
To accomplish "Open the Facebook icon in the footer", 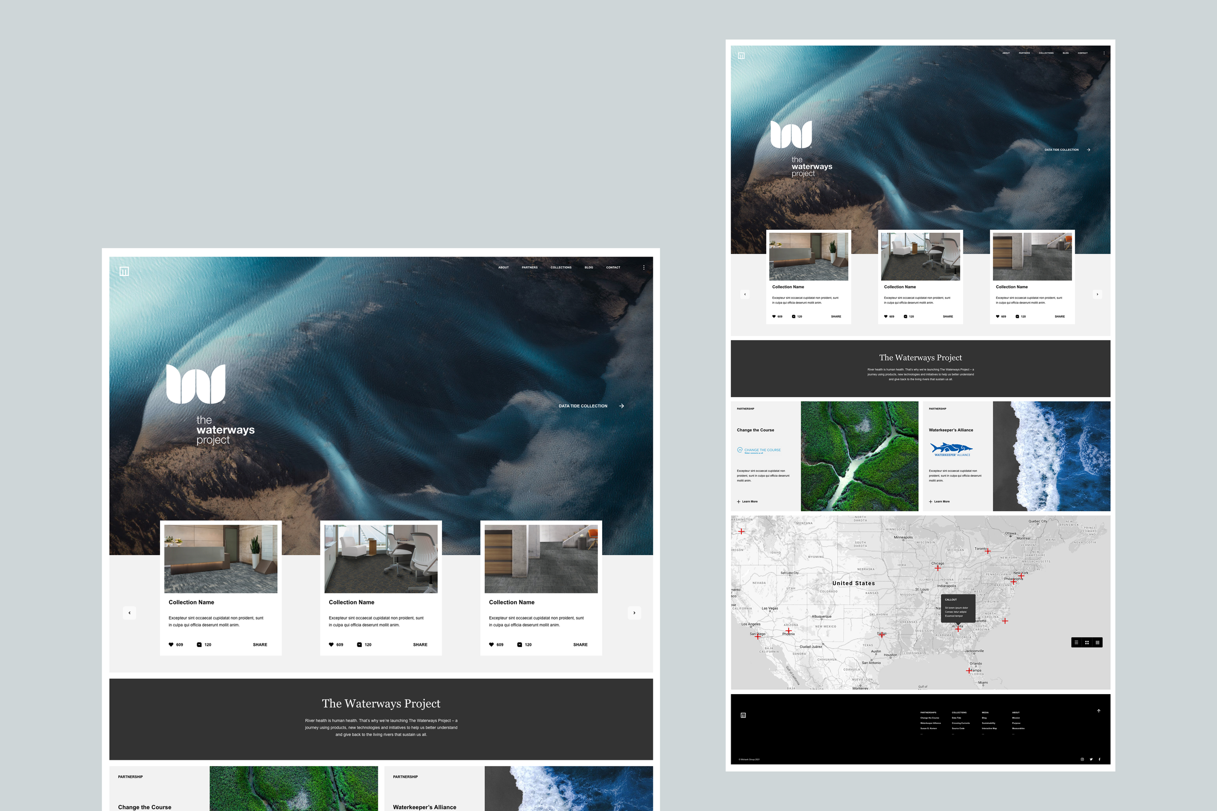I will [x=1100, y=759].
